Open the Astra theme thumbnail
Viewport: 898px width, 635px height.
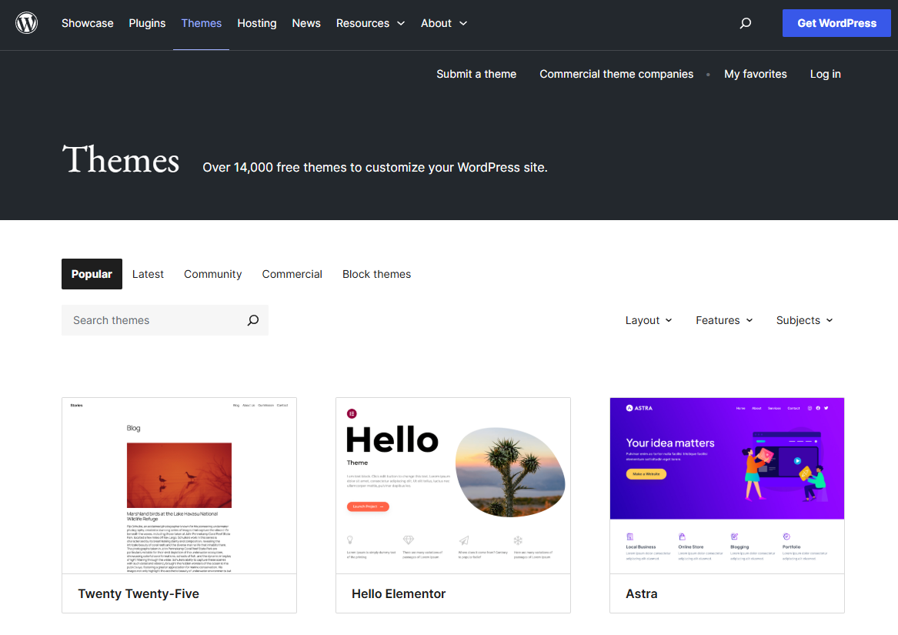point(727,486)
